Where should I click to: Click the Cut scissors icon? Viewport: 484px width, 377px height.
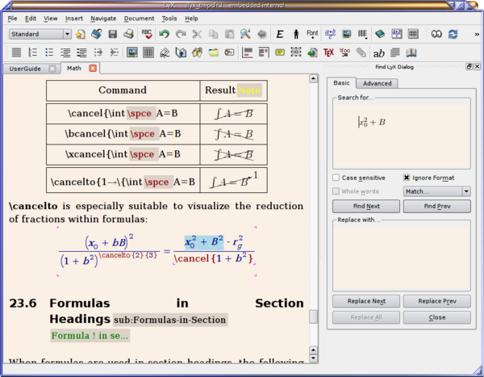(x=198, y=34)
